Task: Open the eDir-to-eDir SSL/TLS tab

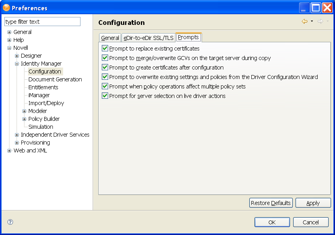Action: click(148, 38)
